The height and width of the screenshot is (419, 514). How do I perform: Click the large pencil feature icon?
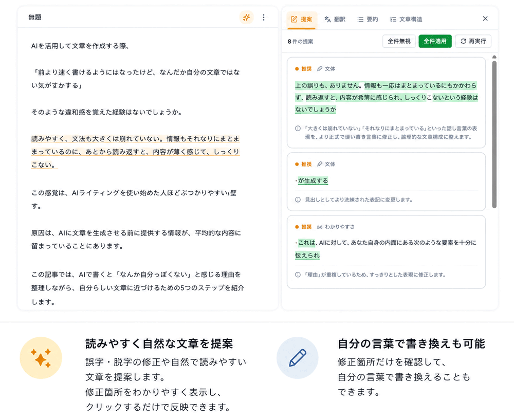click(297, 358)
